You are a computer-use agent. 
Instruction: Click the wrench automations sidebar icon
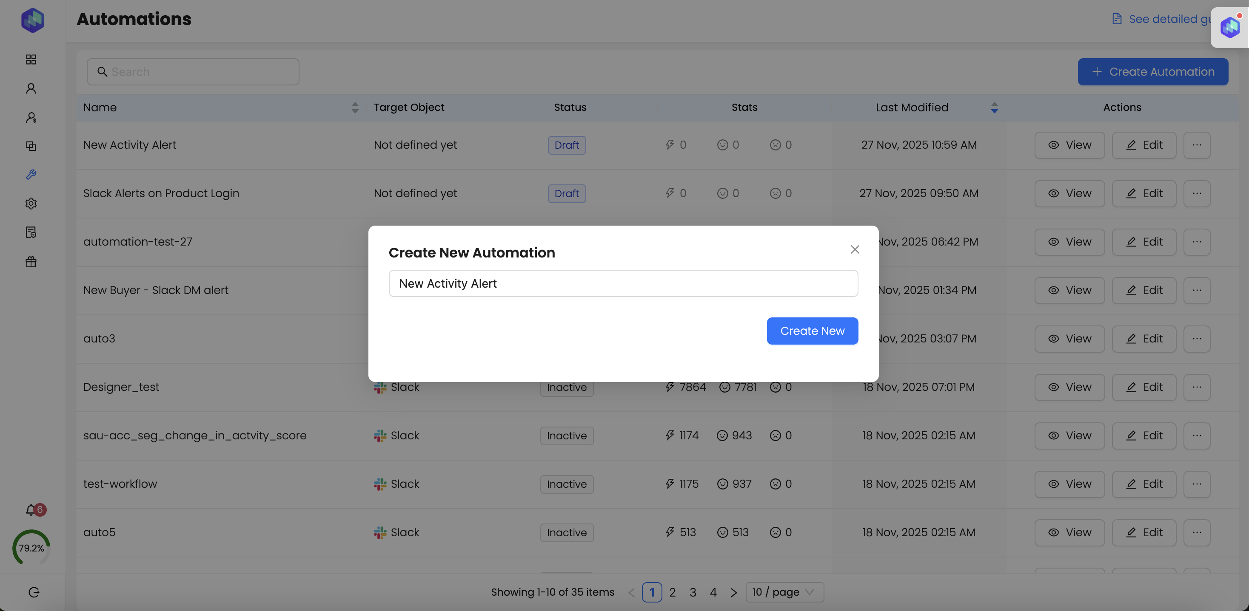[x=31, y=175]
